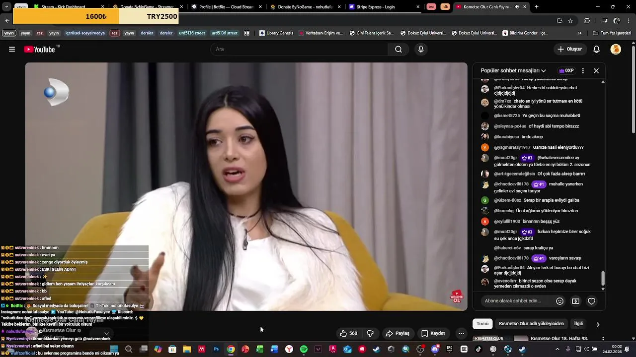636x357 pixels.
Task: Click the chat panel scrollbar thumb
Action: pyautogui.click(x=603, y=279)
